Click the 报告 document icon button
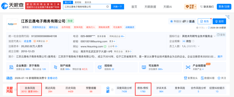Image resolution: width=234 pixels, height=97 pixels. (204, 21)
